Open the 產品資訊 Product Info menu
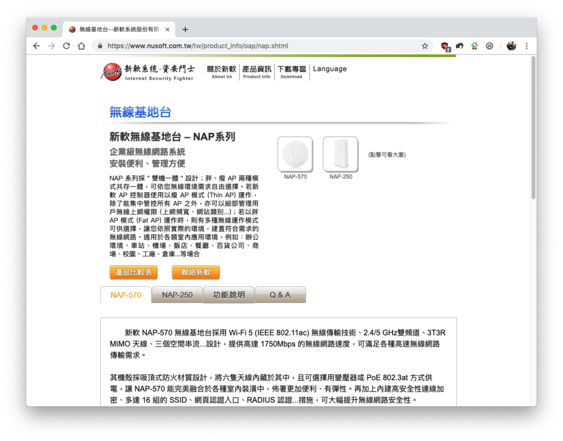The width and height of the screenshot is (563, 441). click(257, 72)
